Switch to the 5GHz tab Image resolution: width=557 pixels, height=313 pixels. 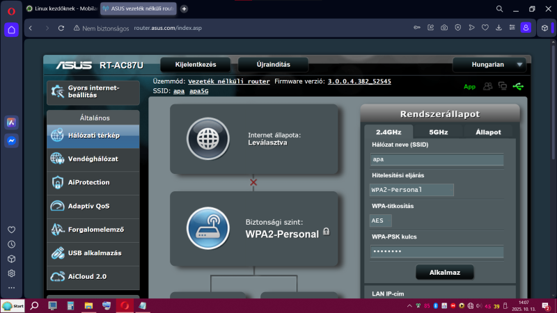point(439,132)
